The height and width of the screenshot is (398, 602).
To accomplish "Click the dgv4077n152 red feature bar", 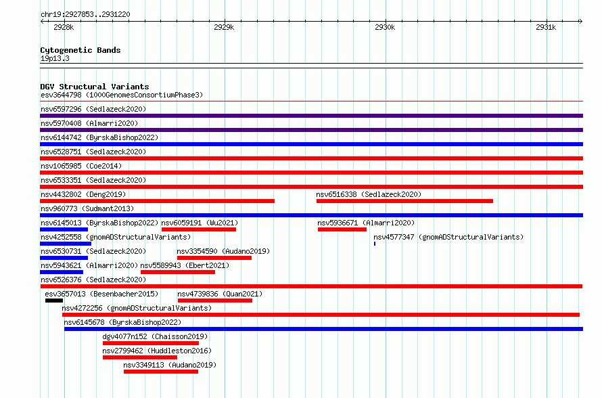I will pos(151,343).
